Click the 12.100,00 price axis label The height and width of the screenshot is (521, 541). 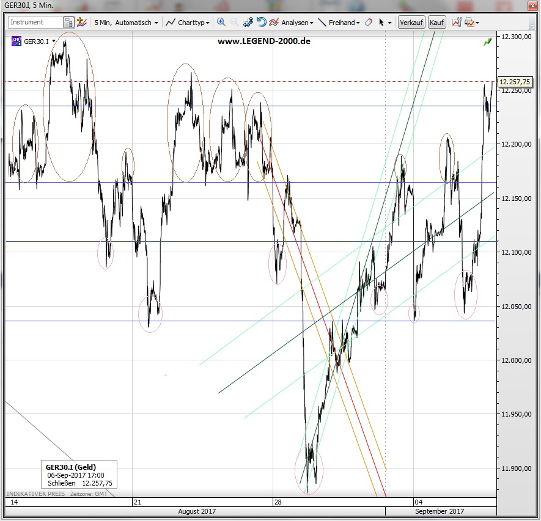coord(516,252)
